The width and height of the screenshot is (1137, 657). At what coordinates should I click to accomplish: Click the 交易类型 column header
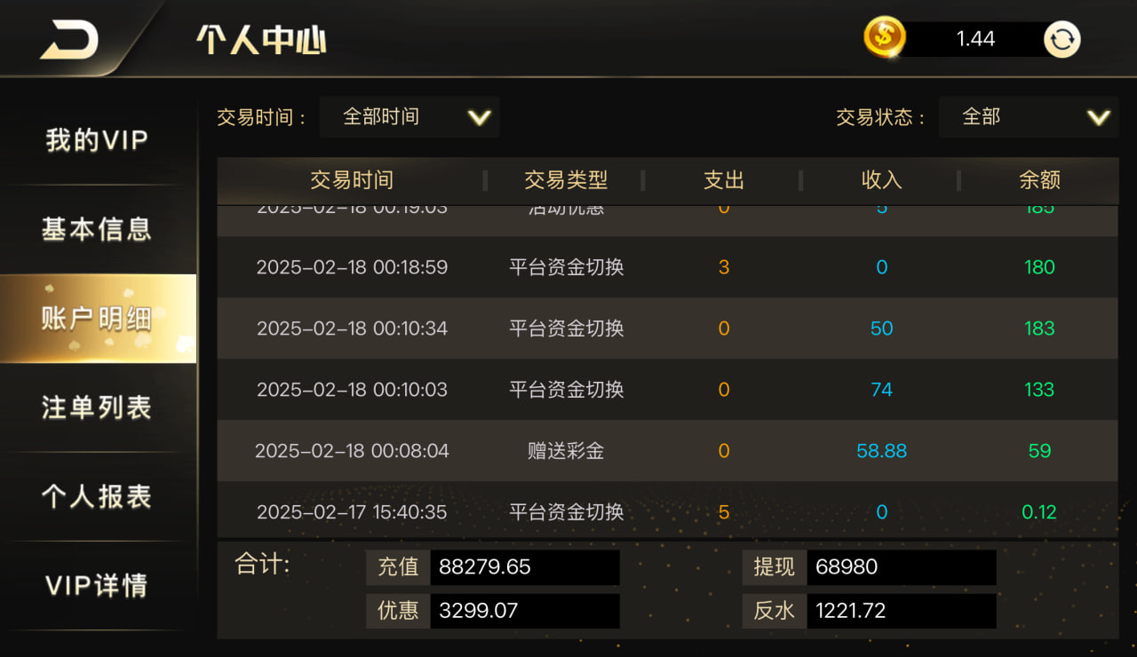tap(566, 180)
